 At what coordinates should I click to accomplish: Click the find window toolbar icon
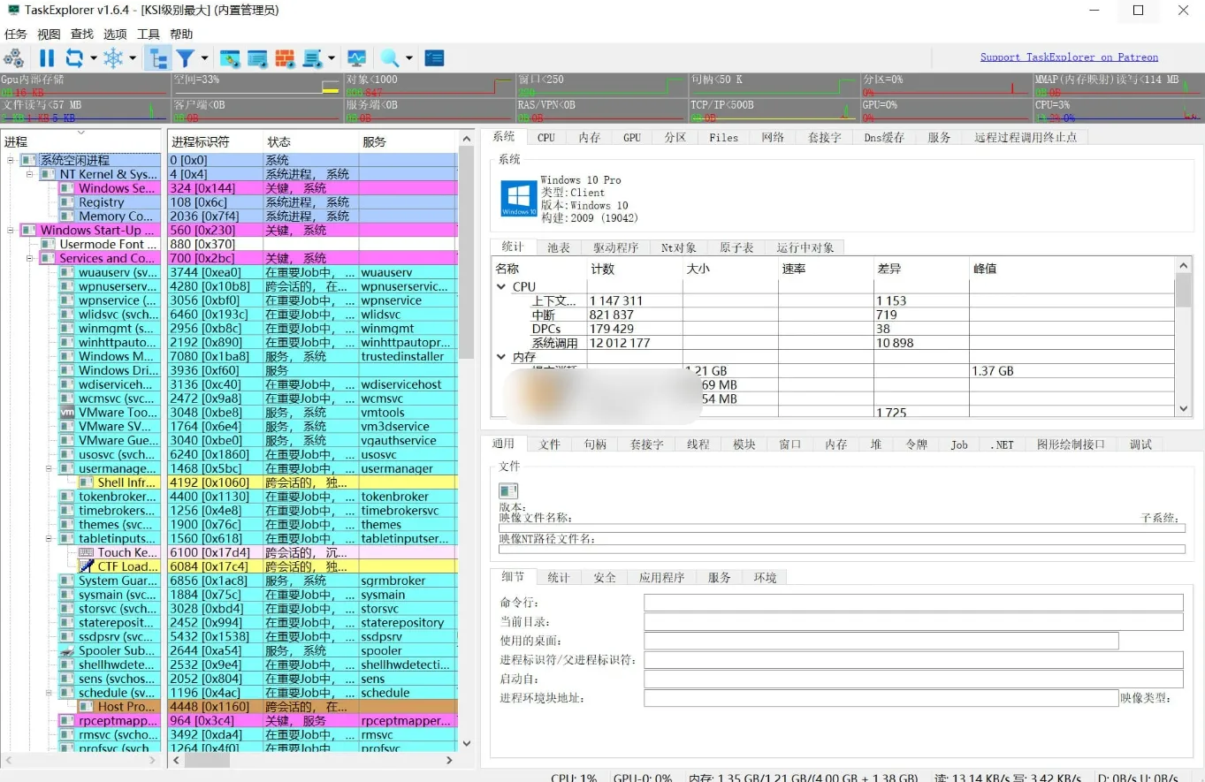(x=230, y=57)
